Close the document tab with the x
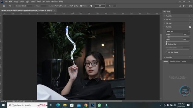 (x=55, y=10)
